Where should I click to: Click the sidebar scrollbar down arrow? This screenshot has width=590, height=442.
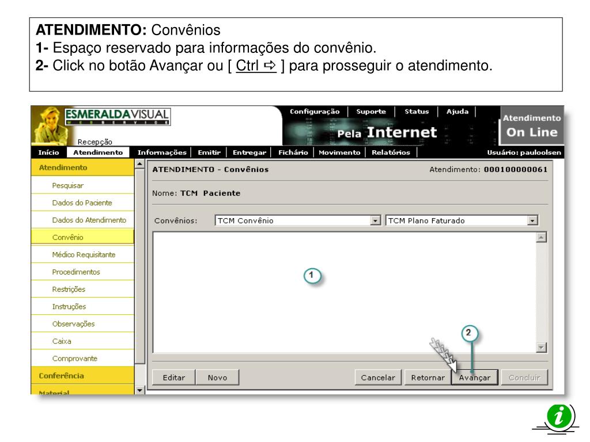pyautogui.click(x=139, y=390)
